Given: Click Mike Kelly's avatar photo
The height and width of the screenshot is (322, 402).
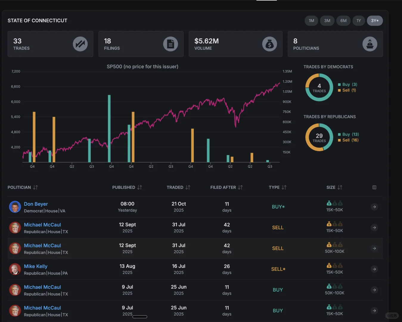Looking at the screenshot, I should click(15, 269).
